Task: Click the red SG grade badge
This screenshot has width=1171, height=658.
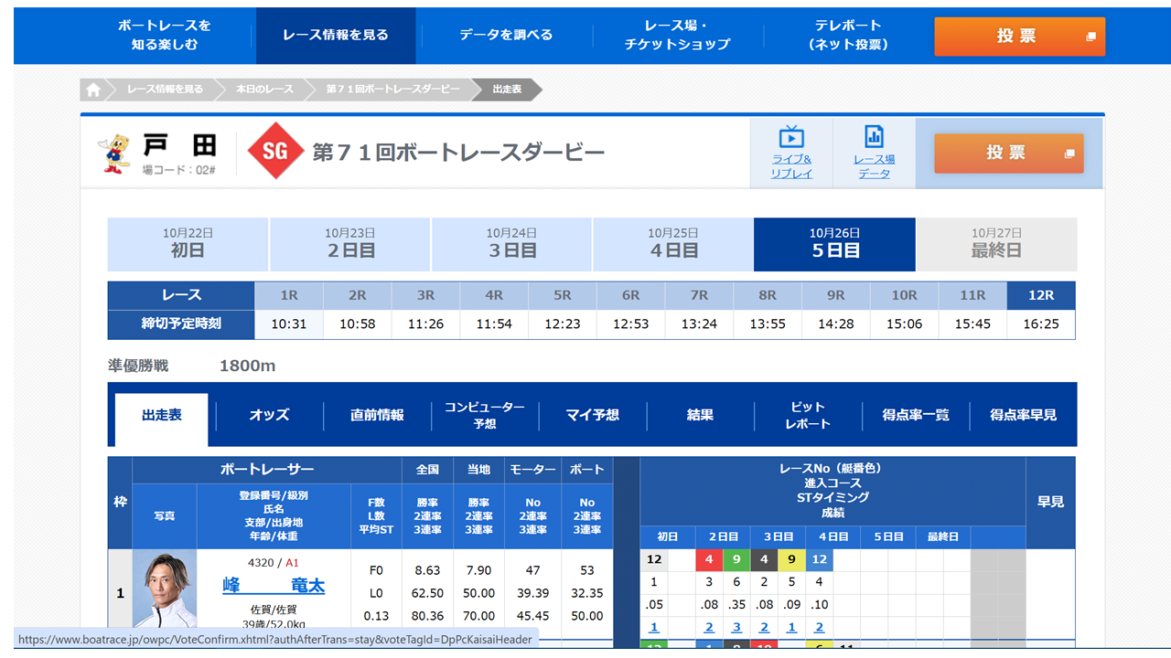Action: (275, 150)
